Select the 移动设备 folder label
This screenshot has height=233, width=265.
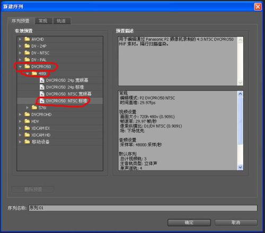pyautogui.click(x=40, y=142)
